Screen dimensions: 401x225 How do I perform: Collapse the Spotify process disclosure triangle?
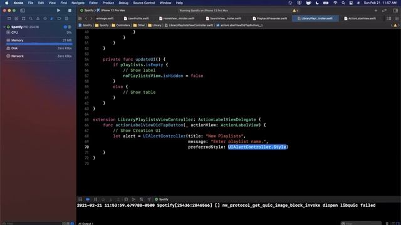click(x=4, y=27)
